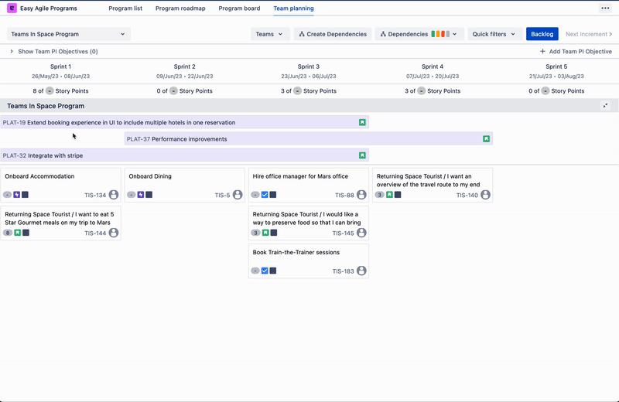Click the dependency color swatches in Dependencies

click(439, 34)
